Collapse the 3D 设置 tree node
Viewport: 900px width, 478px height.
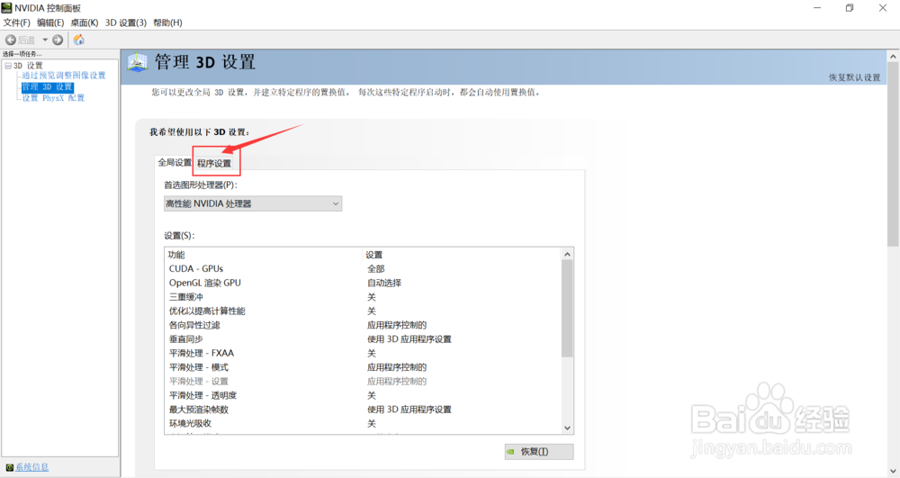8,66
